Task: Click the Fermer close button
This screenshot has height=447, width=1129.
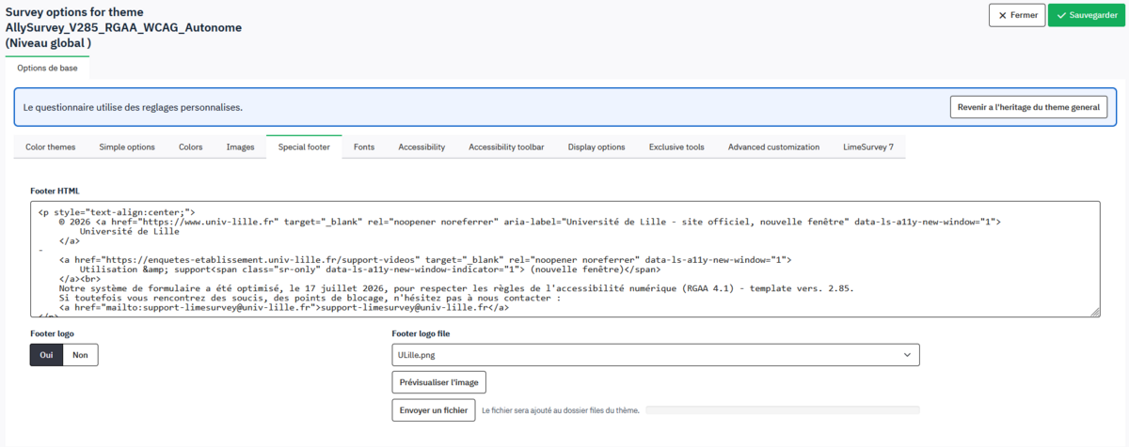Action: click(1016, 15)
